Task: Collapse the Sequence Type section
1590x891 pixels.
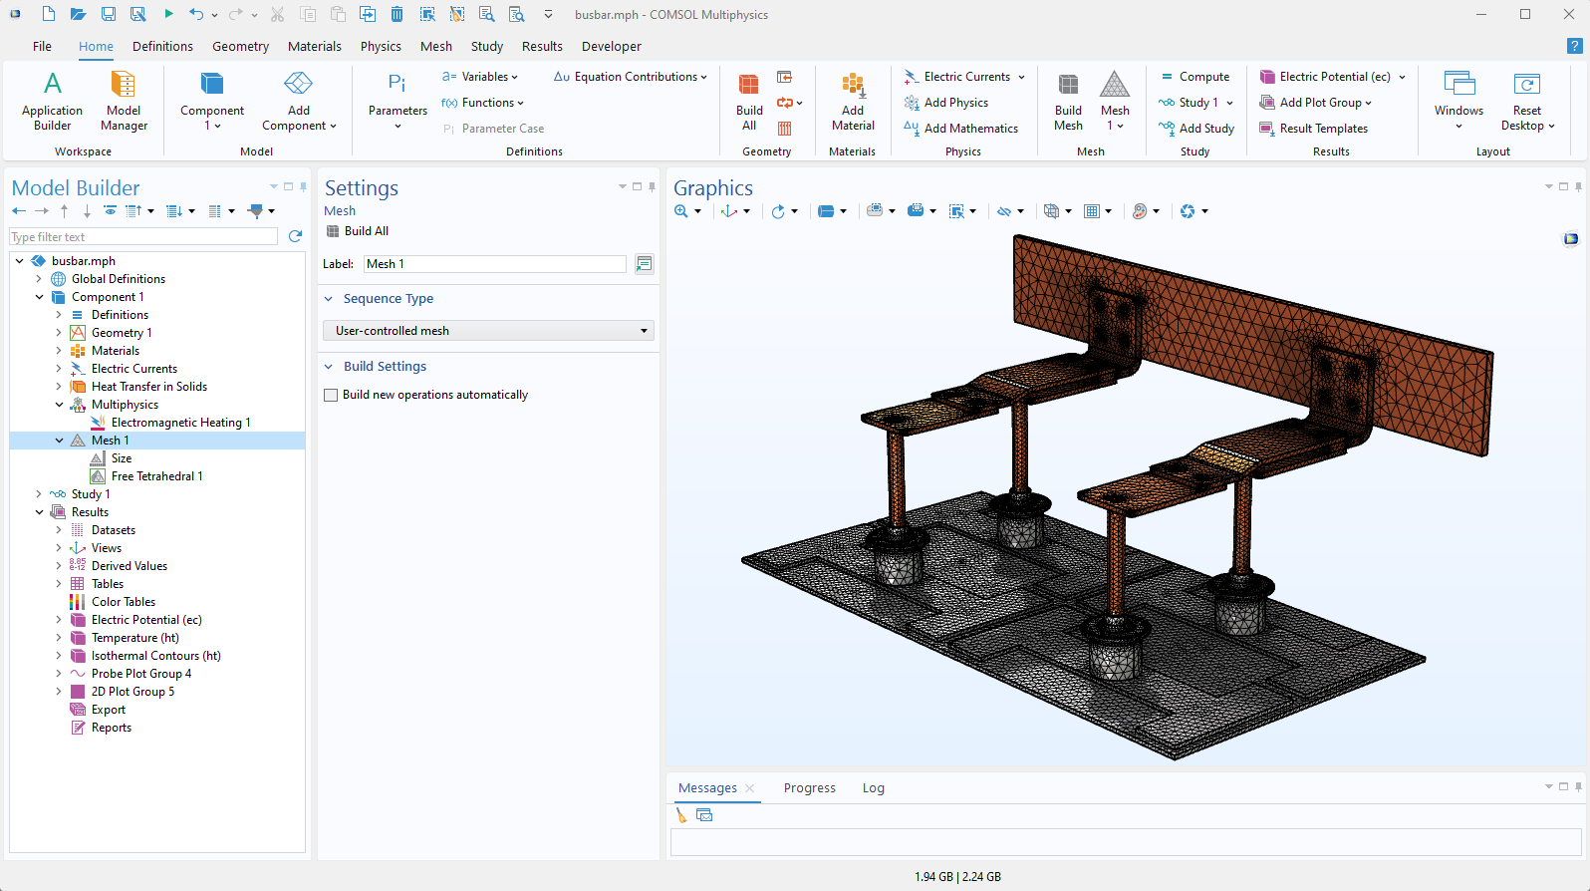Action: click(329, 299)
